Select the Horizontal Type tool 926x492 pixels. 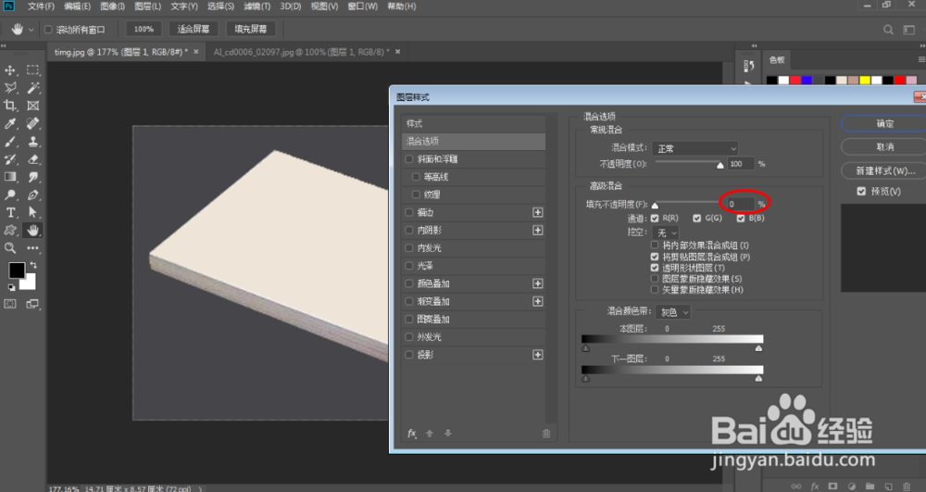click(x=10, y=212)
